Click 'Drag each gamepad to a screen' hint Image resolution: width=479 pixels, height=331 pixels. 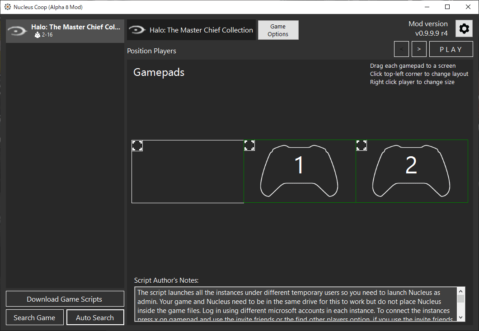click(413, 65)
